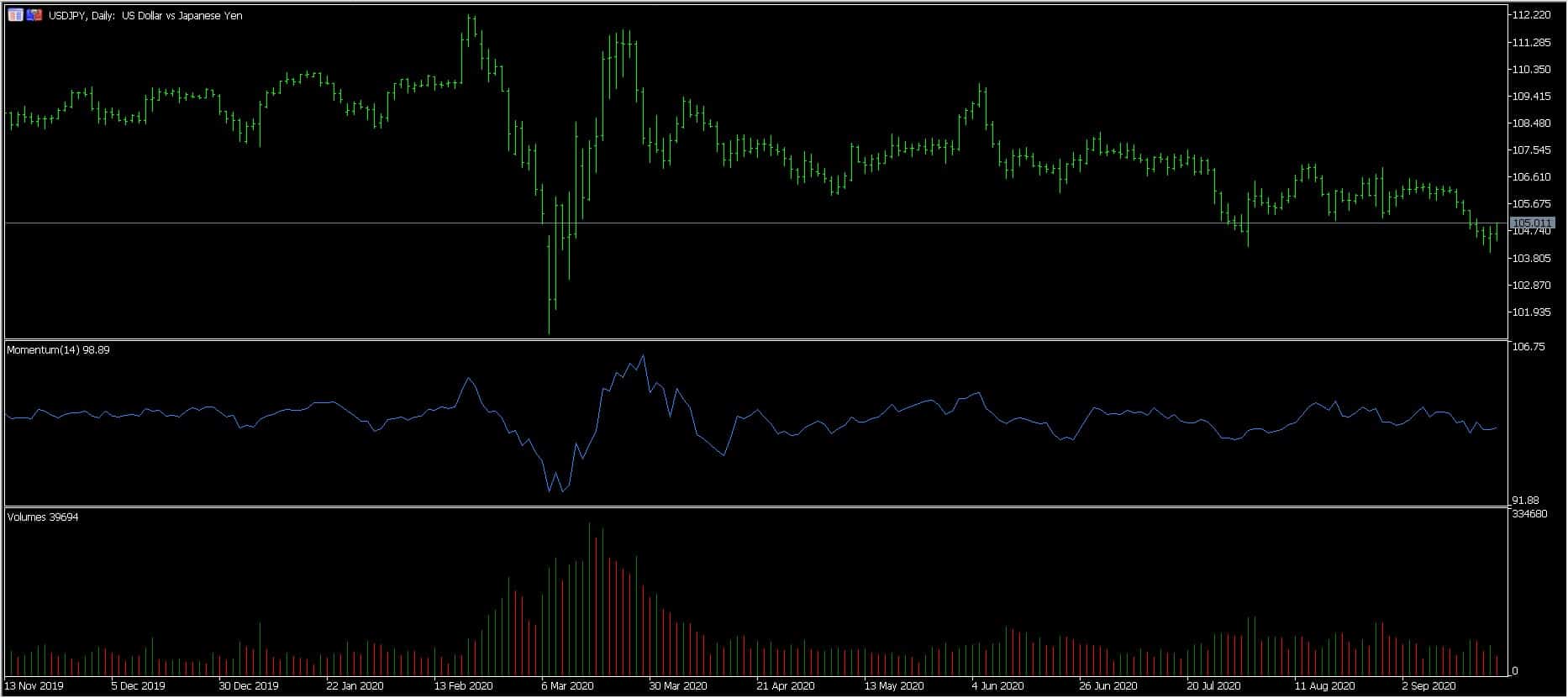Click the 5 Dec 2019 date label
Viewport: 1568px width, 698px height.
tap(139, 685)
